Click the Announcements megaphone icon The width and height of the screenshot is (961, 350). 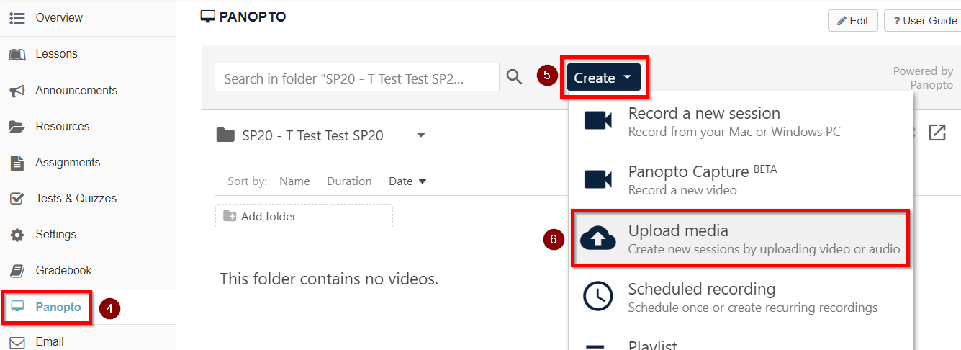(17, 91)
